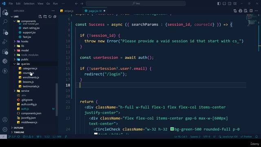Open the Selection menu
Screen dimensions: 261x147
click(x=29, y=4)
